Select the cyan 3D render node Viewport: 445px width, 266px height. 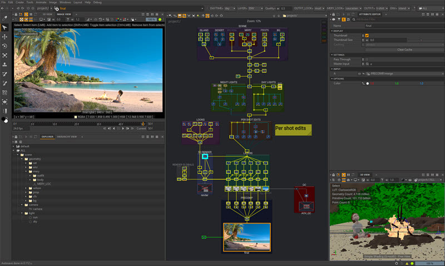[x=205, y=157]
